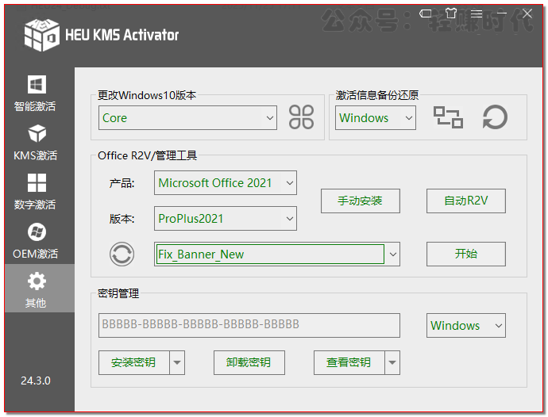Click the activation restore circular arrow icon
The width and height of the screenshot is (548, 417).
click(495, 117)
